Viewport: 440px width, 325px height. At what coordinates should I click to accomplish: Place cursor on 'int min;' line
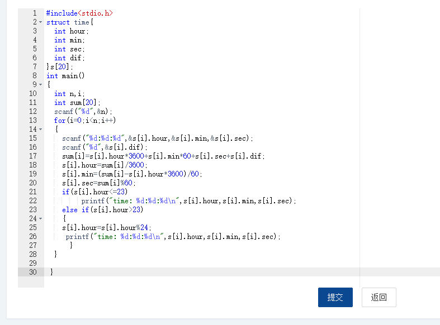(69, 40)
